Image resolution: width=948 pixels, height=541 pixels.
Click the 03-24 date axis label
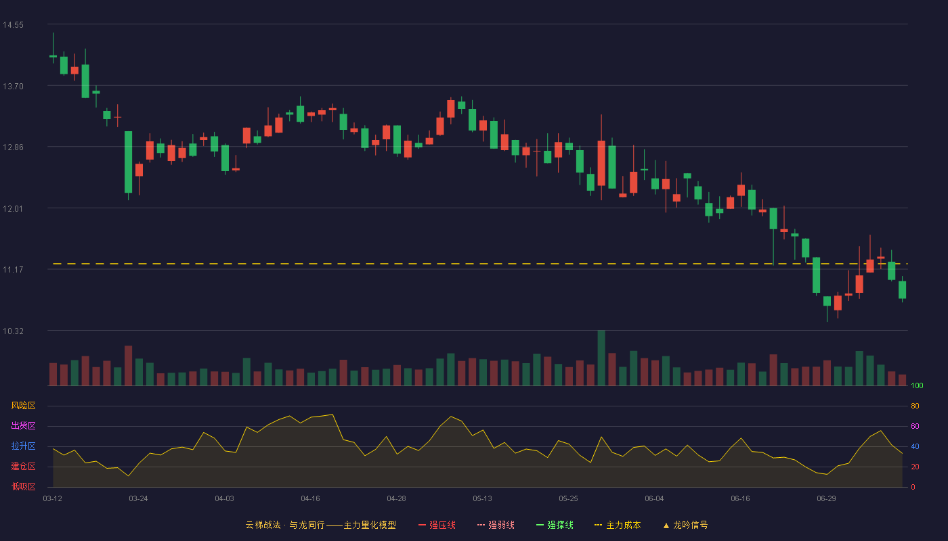(x=138, y=498)
